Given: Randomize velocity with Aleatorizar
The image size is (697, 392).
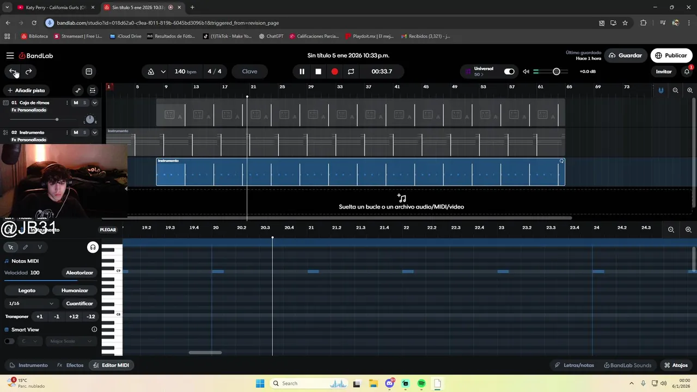Looking at the screenshot, I should coord(80,273).
